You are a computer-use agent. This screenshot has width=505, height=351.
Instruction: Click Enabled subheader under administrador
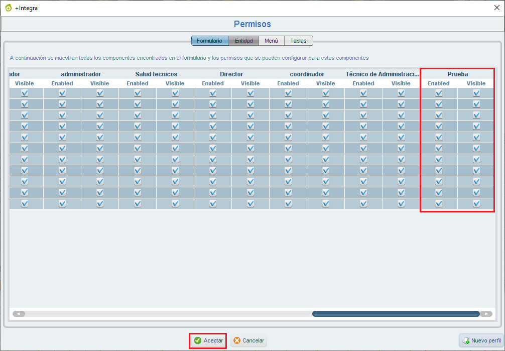point(62,83)
